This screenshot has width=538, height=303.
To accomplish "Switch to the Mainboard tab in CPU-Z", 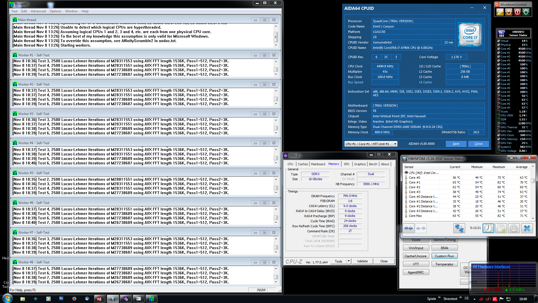I will (318, 164).
